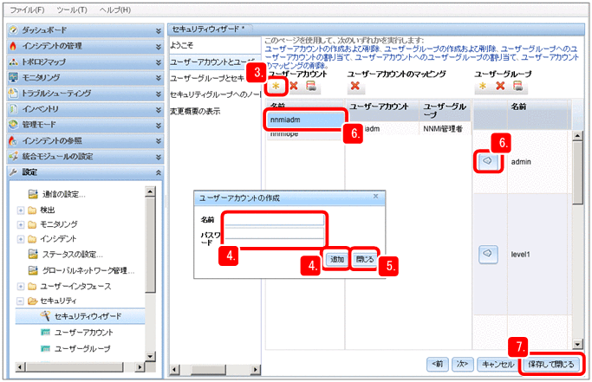
Task: Click the new user group asterisk icon
Action: click(x=483, y=86)
